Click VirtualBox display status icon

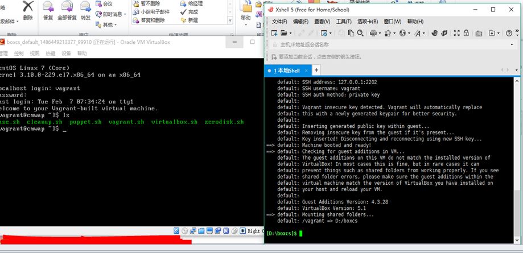[x=209, y=231]
